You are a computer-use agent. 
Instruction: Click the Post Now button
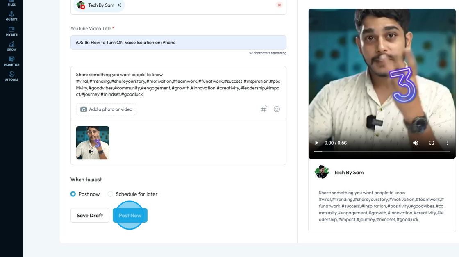130,216
